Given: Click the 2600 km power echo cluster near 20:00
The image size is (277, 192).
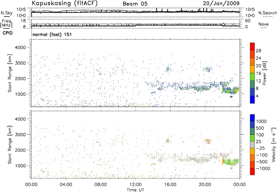Looking at the screenshot, I should tap(208, 69).
